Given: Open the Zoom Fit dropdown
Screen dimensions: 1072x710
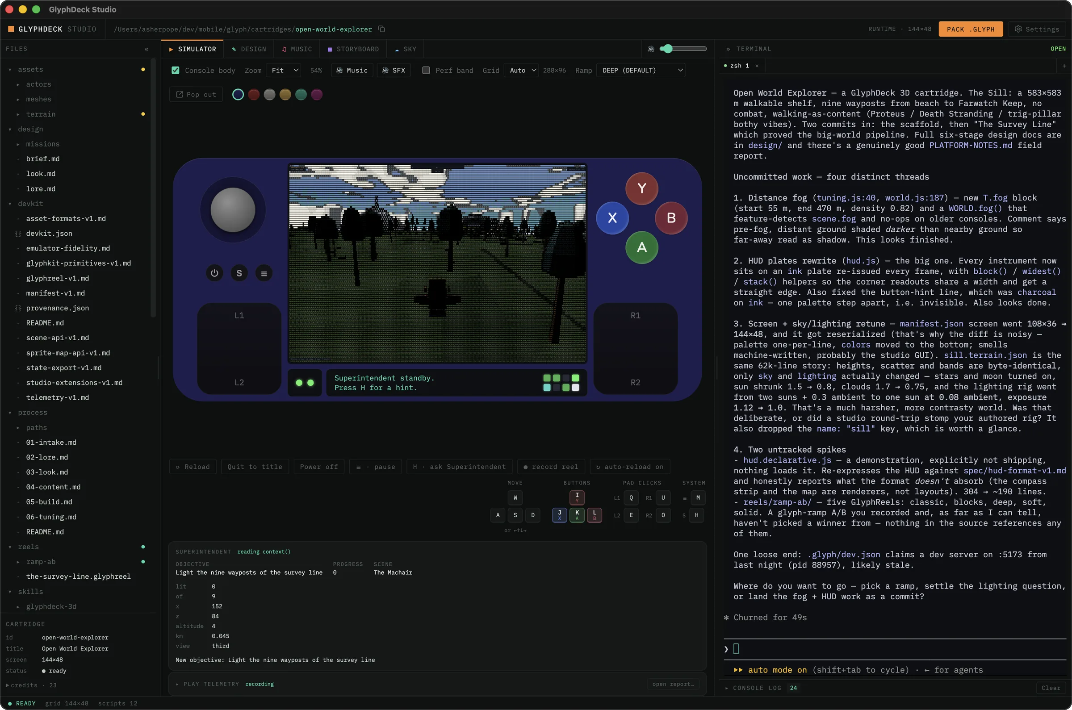Looking at the screenshot, I should [284, 70].
